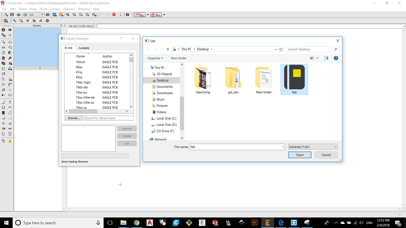406x228 pixels.
Task: Open the Draw menu
Action: point(22,9)
